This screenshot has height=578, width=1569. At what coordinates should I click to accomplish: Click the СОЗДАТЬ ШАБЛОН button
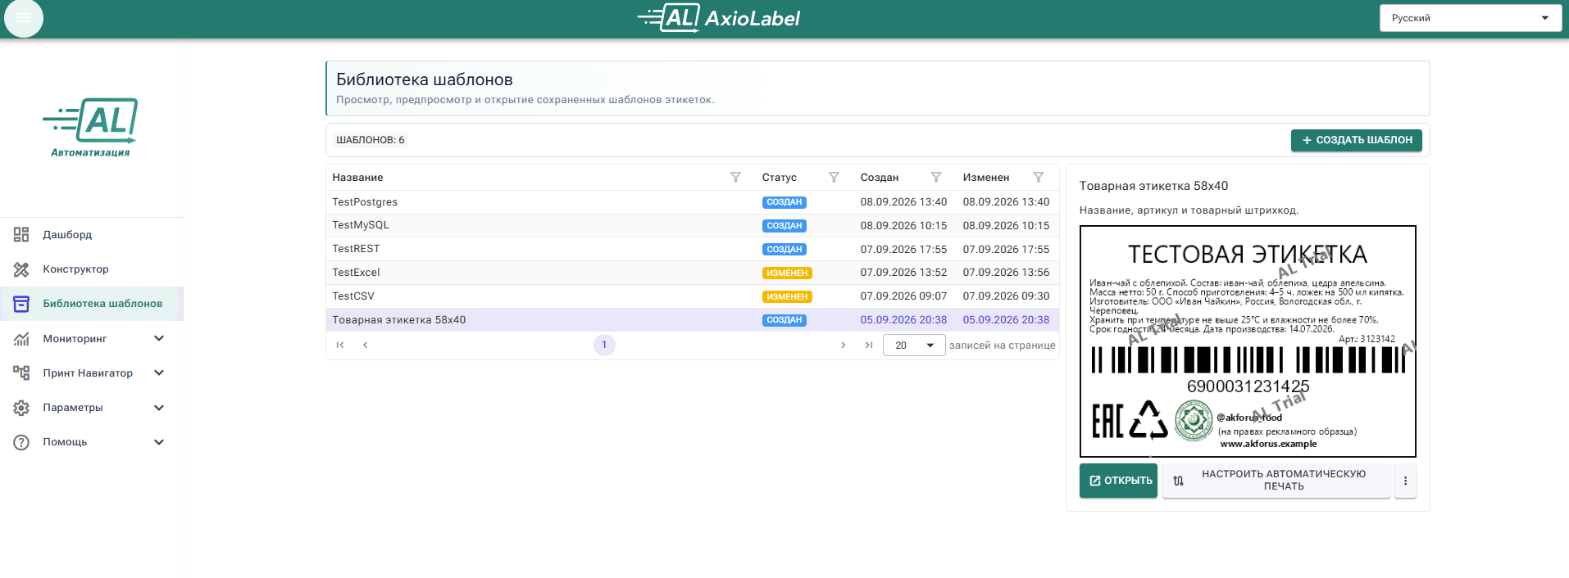point(1357,140)
